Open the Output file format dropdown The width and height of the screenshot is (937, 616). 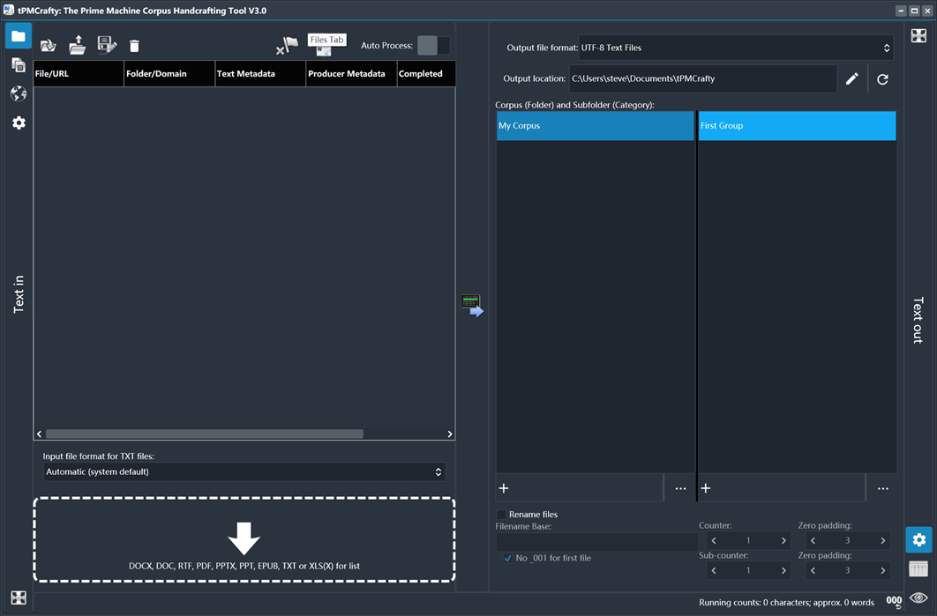click(x=736, y=48)
